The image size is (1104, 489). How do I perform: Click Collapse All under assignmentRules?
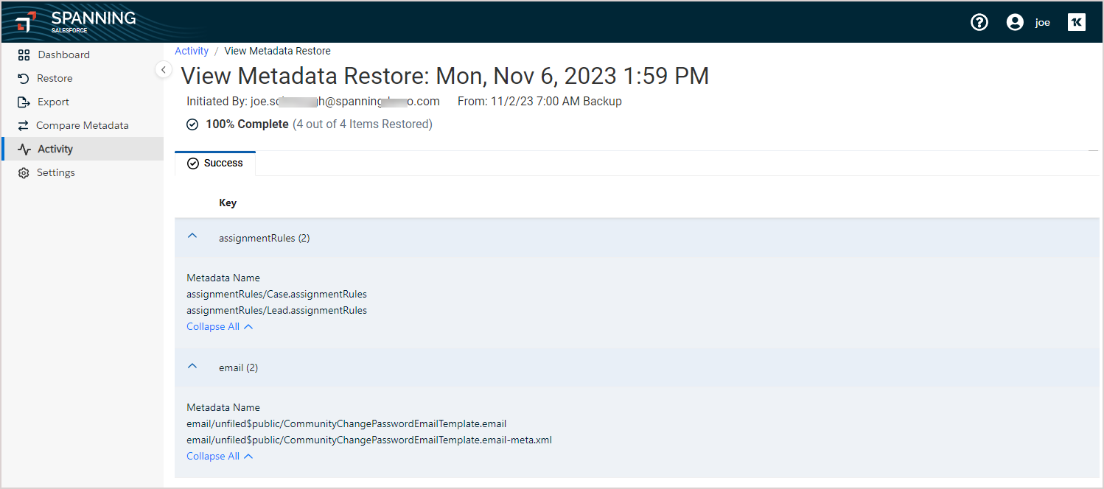pyautogui.click(x=220, y=326)
